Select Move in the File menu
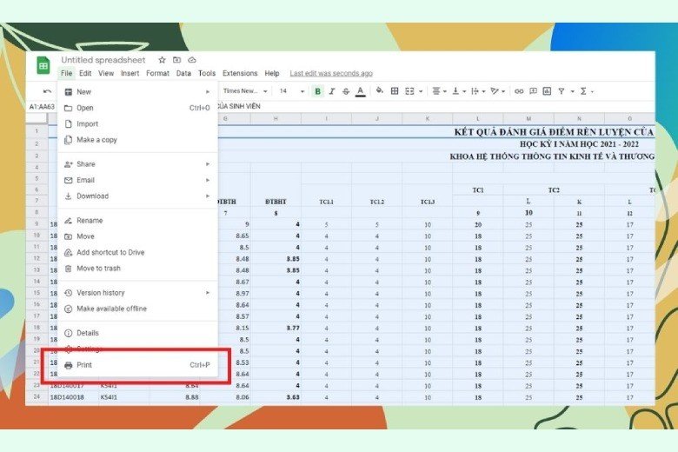This screenshot has width=678, height=452. [137, 236]
